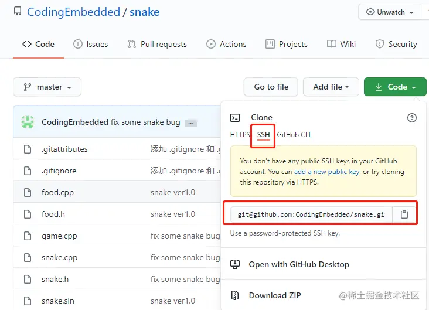Viewport: 429px width, 310px height.
Task: Click the file icon beside game.cpp
Action: pyautogui.click(x=28, y=236)
